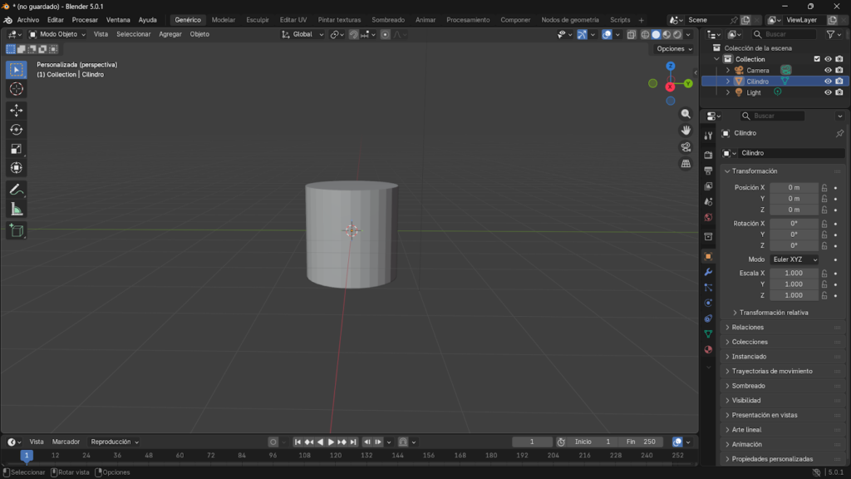Open the Modifiers wrench properties tab
Viewport: 851px width, 479px height.
coord(708,272)
